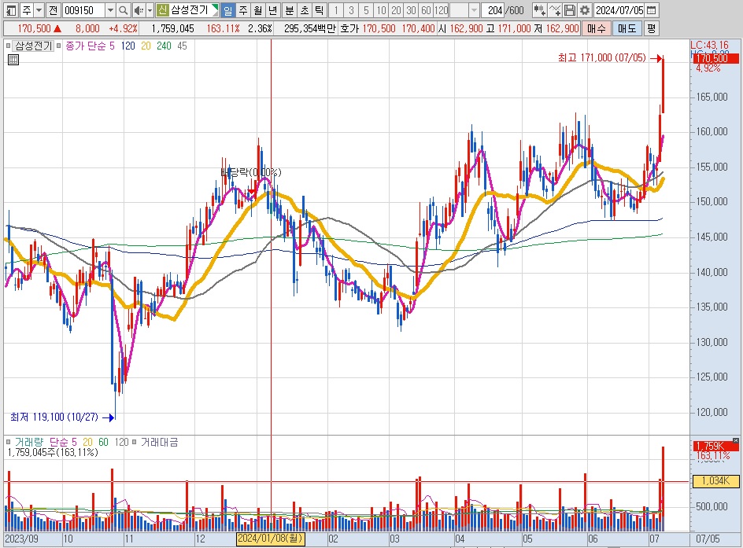The height and width of the screenshot is (548, 743).
Task: Click the date field 2024/07/05
Action: point(619,10)
